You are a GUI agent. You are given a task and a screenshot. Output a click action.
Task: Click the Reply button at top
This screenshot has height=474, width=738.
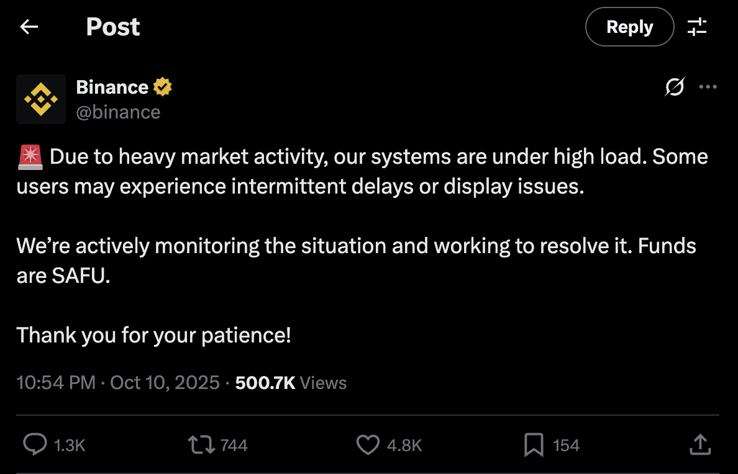coord(629,27)
